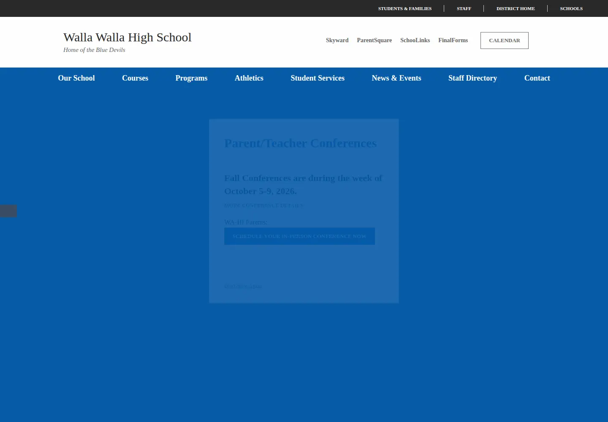Open the Students & Families link

tap(404, 8)
